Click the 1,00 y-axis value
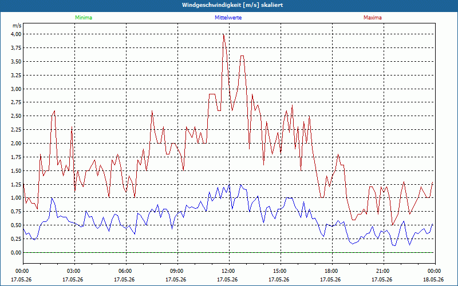This screenshot has width=458, height=286. pyautogui.click(x=16, y=198)
